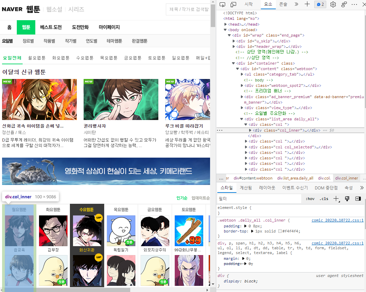Click the 웹소설 header link
The image size is (366, 292).
point(54,9)
